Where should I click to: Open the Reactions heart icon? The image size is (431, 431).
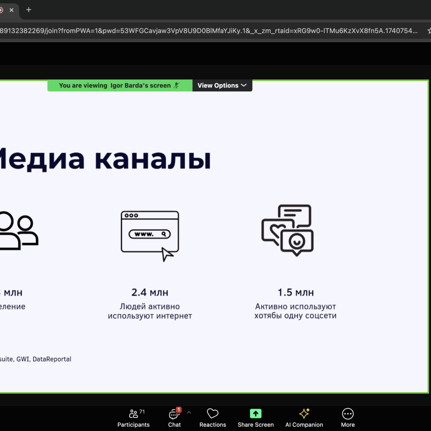tap(213, 414)
